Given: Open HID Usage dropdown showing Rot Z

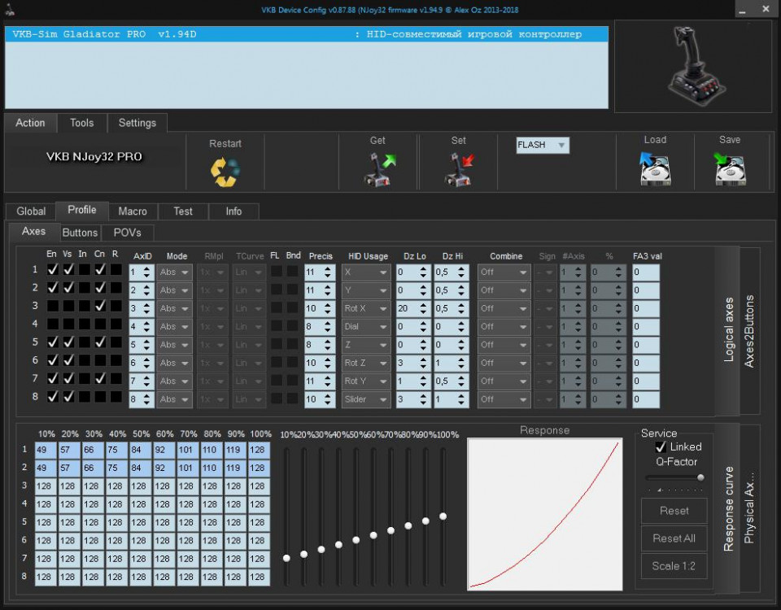Looking at the screenshot, I should tap(365, 363).
